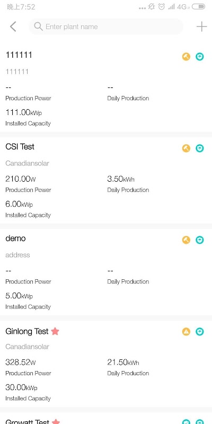Tap teal status icon on 111111 plant
Viewport: 212px width, 424px height.
point(200,57)
